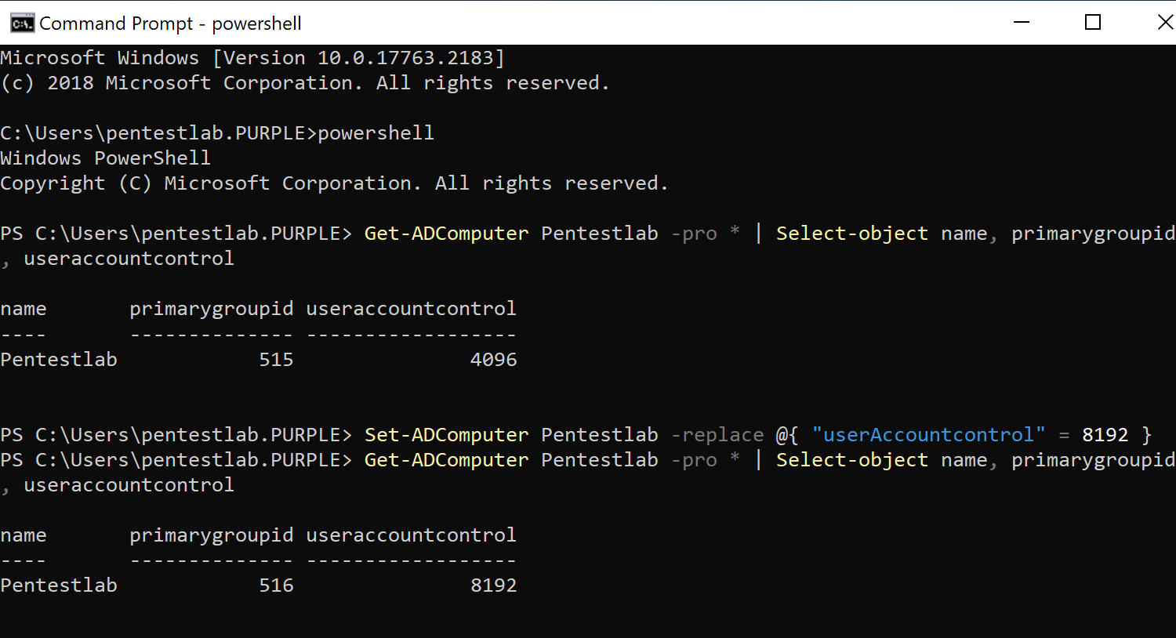Click the 4096 useraccountcontrol value
Screen dimensions: 1176x638
[x=493, y=360]
